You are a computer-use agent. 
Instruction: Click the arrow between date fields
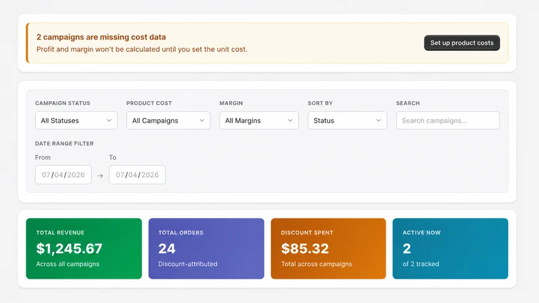100,176
